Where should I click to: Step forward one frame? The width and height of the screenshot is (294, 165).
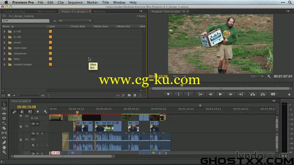231,94
